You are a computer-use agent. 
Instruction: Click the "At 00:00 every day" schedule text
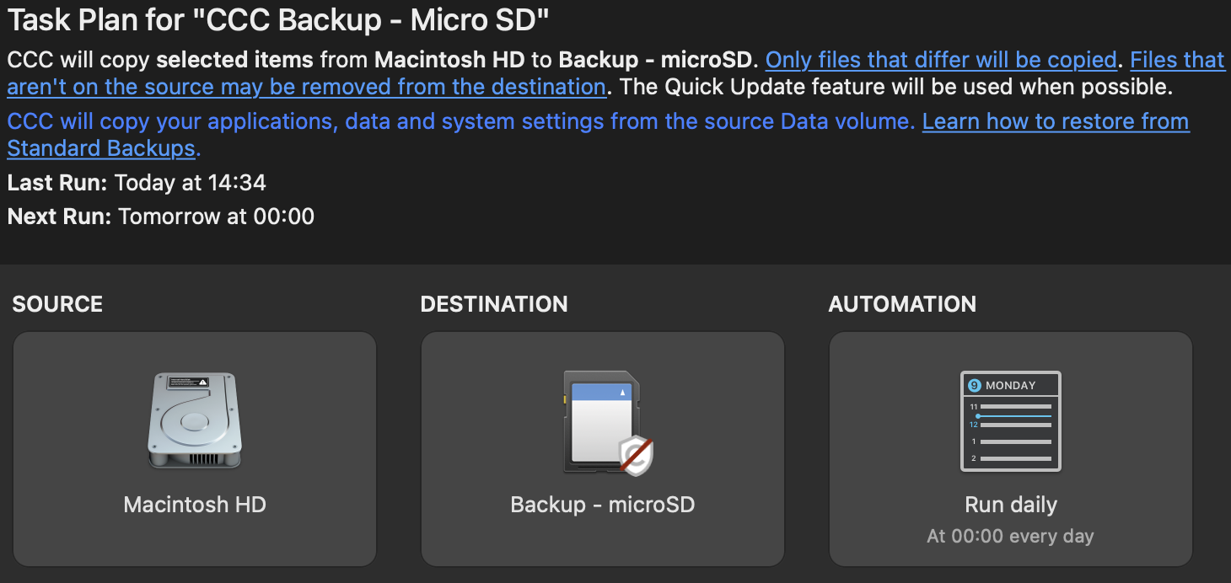[x=1010, y=536]
